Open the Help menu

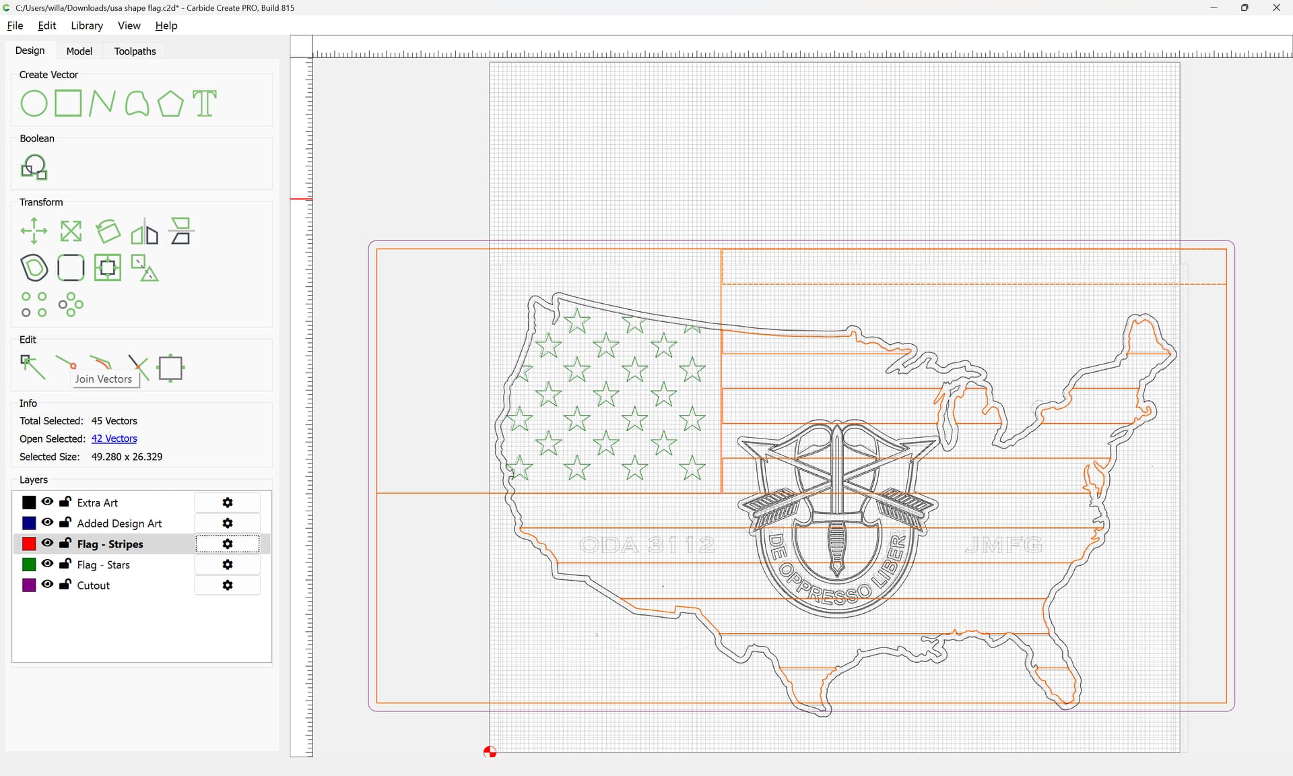click(166, 26)
